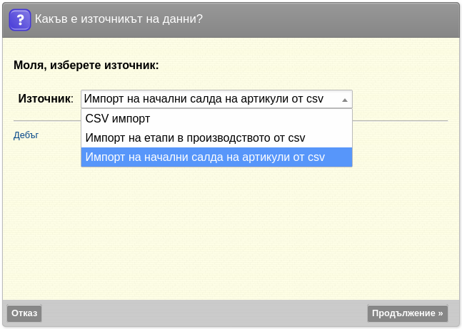Click empty yellow body area to close dropdown
Screen dimensions: 462x329
pos(231,232)
